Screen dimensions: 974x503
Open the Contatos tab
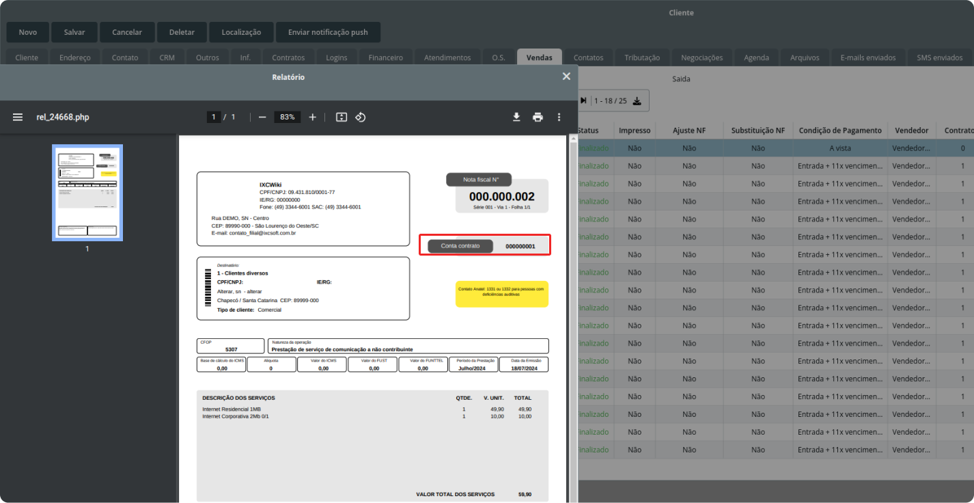589,57
